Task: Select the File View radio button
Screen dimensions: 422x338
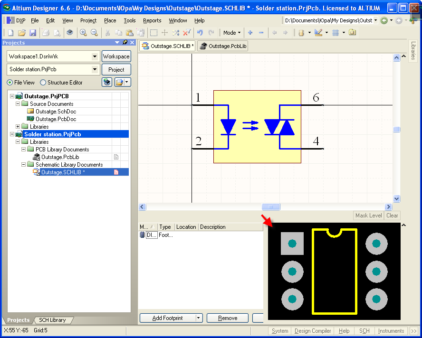Action: (10, 83)
